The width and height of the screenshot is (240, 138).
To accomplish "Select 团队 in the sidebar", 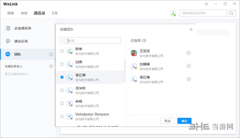I will (28, 54).
